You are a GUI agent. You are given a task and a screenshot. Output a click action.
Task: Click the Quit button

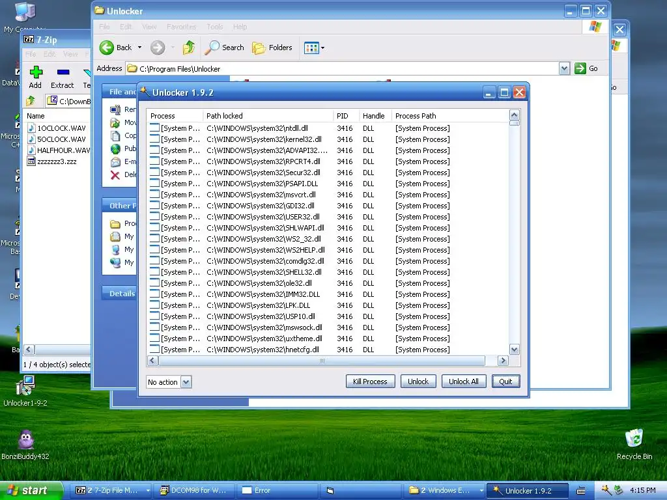click(505, 382)
